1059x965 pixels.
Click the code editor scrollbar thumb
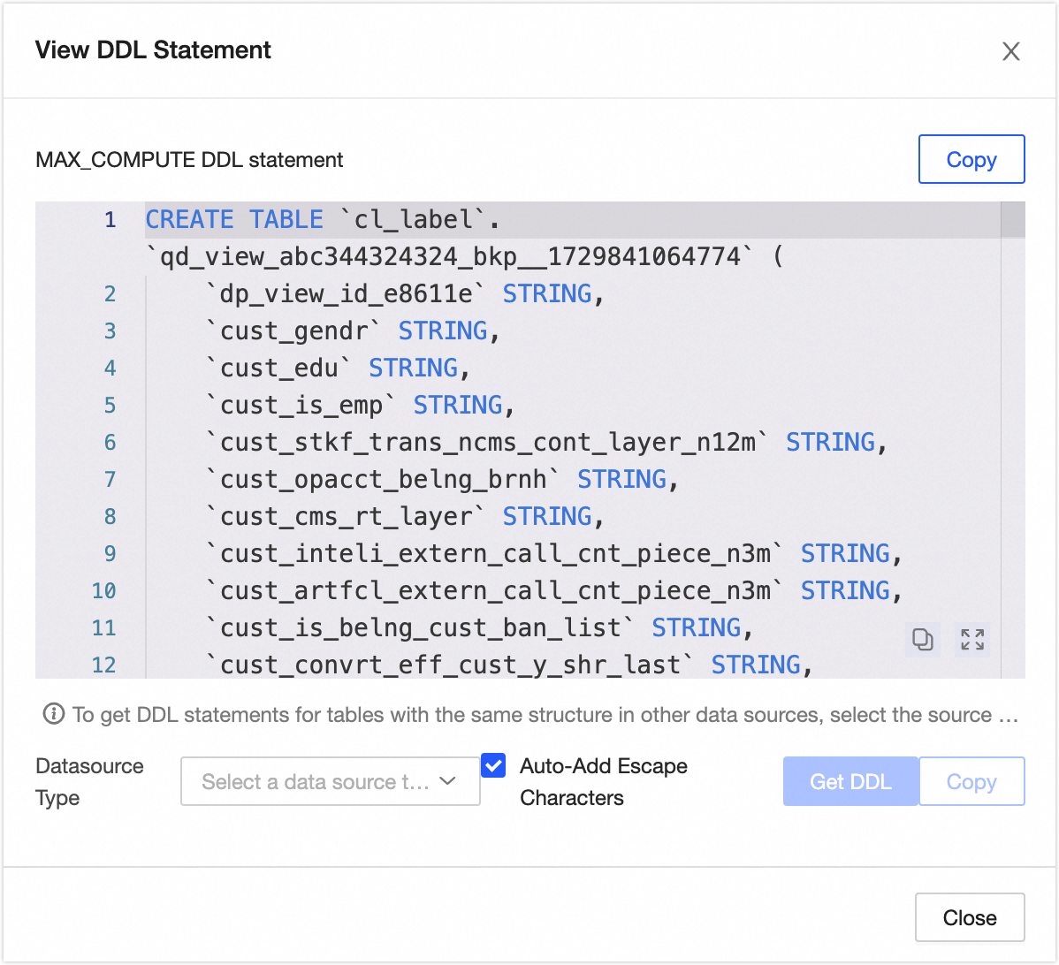click(1012, 220)
